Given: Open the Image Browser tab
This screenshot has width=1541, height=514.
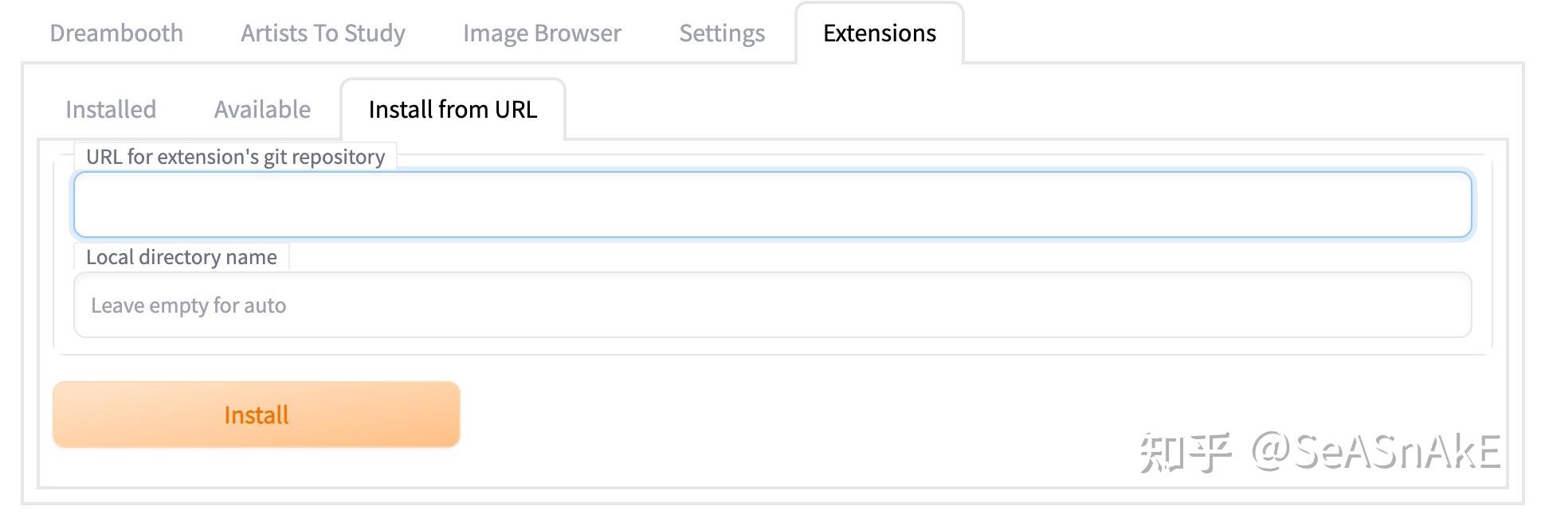Looking at the screenshot, I should point(542,33).
